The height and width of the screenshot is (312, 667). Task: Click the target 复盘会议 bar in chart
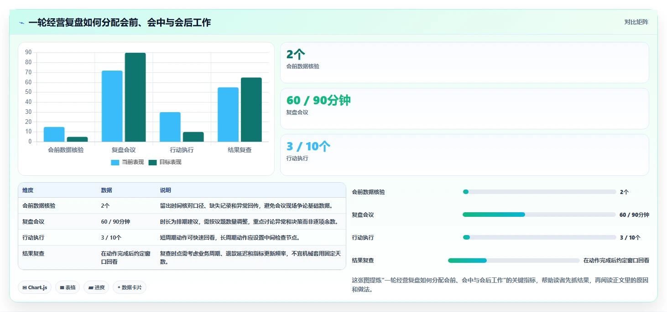[x=135, y=97]
